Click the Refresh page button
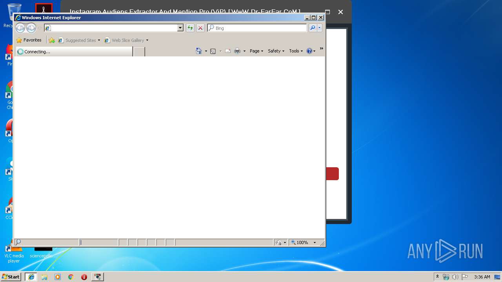502x282 pixels. point(190,28)
